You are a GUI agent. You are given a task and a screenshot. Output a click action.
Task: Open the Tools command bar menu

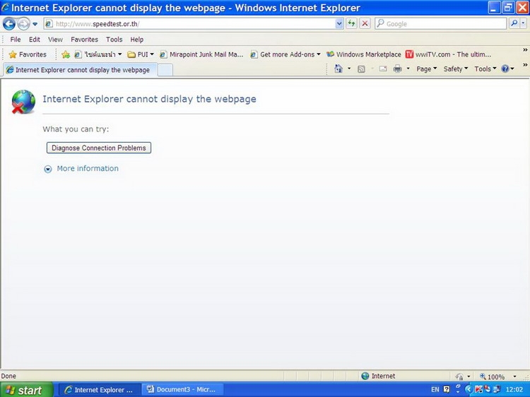pos(485,69)
